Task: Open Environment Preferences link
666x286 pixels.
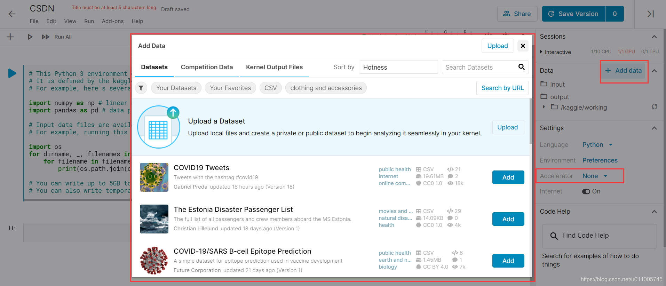Action: (x=600, y=160)
